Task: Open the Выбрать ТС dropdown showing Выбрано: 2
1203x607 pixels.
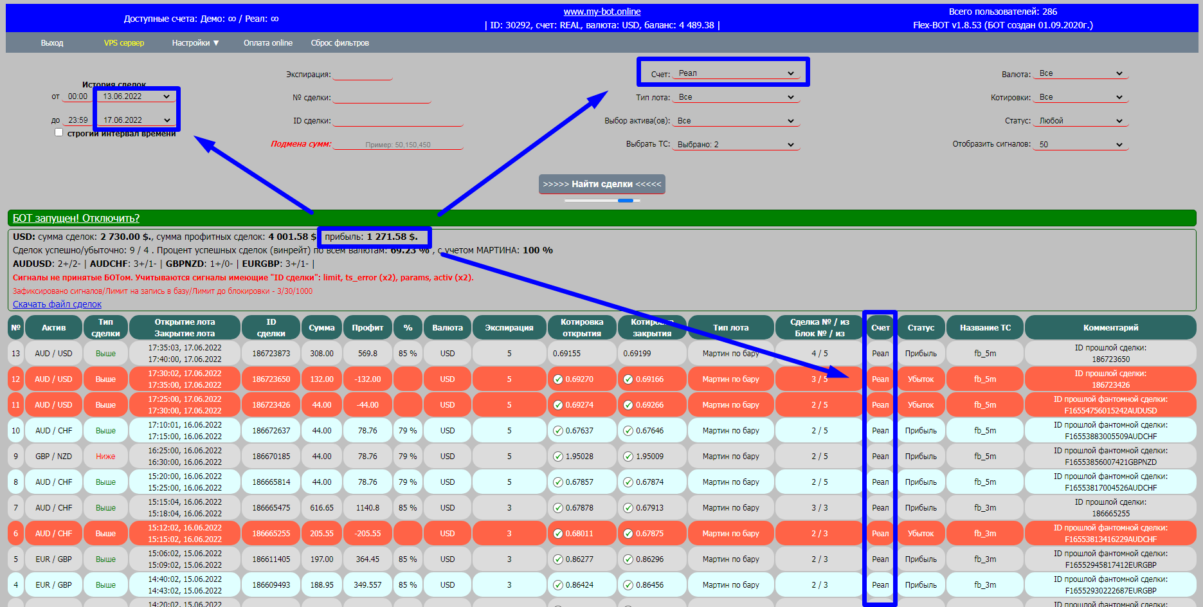Action: pos(736,145)
